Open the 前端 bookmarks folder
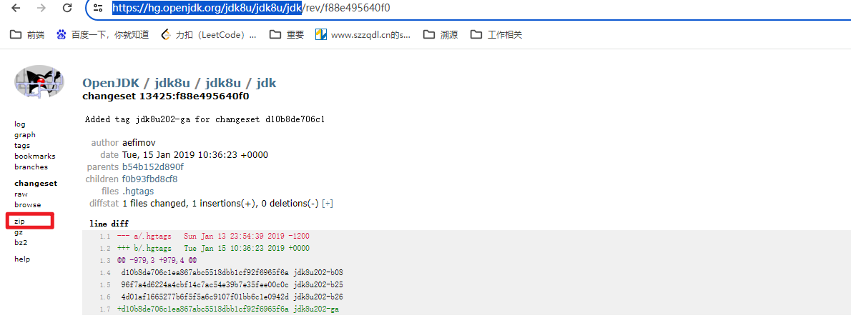The height and width of the screenshot is (333, 851). pos(27,35)
